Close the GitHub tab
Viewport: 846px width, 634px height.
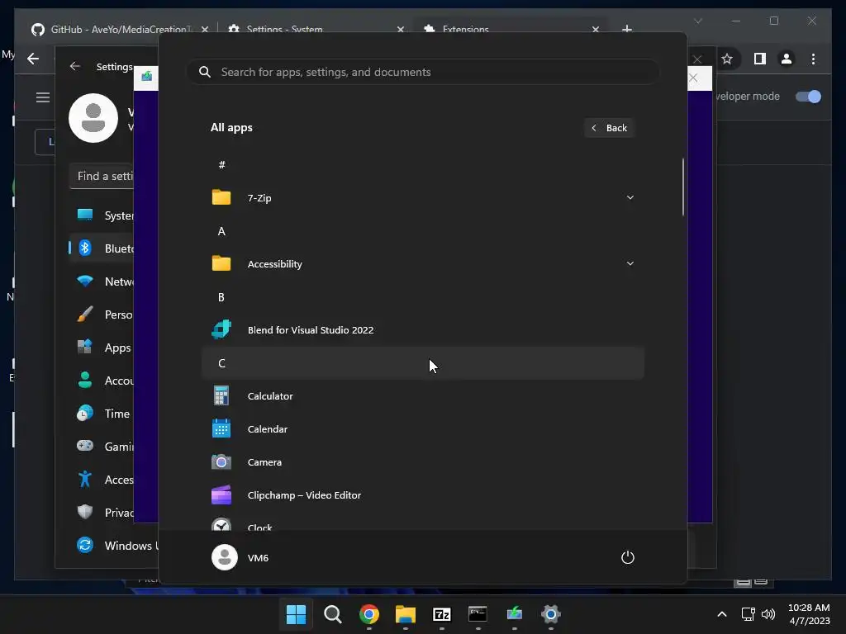click(x=205, y=29)
